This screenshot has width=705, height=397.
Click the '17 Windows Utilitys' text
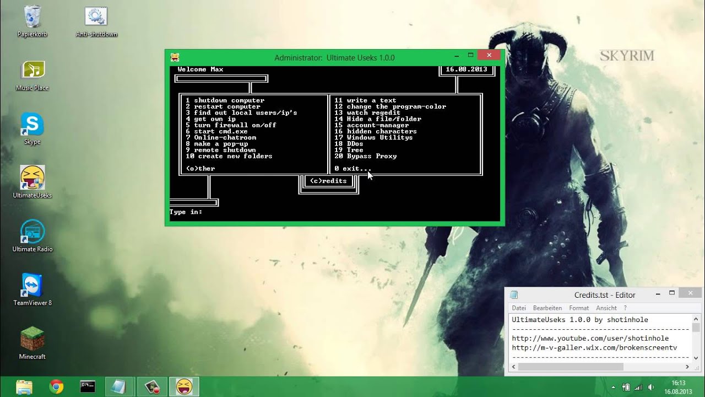coord(374,137)
